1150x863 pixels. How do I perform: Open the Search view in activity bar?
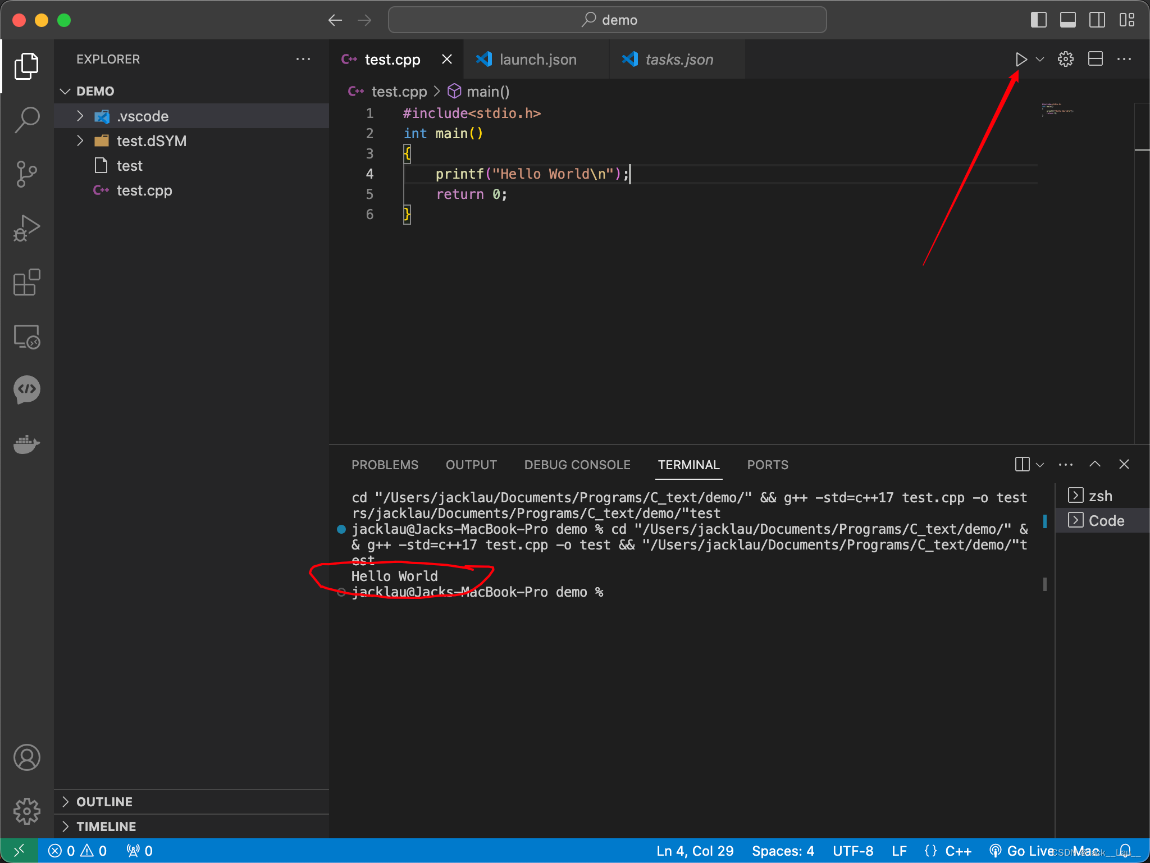click(x=26, y=120)
